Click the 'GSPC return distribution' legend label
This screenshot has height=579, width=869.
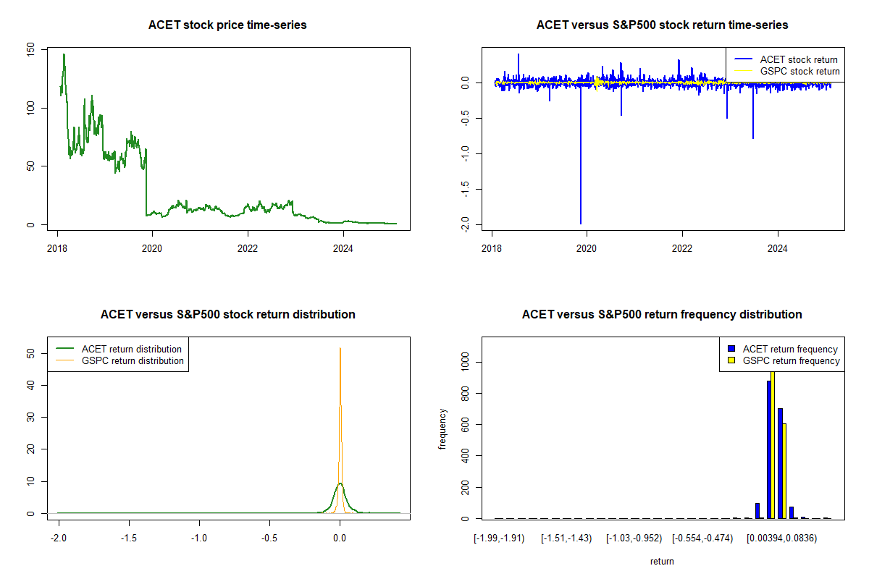click(133, 360)
